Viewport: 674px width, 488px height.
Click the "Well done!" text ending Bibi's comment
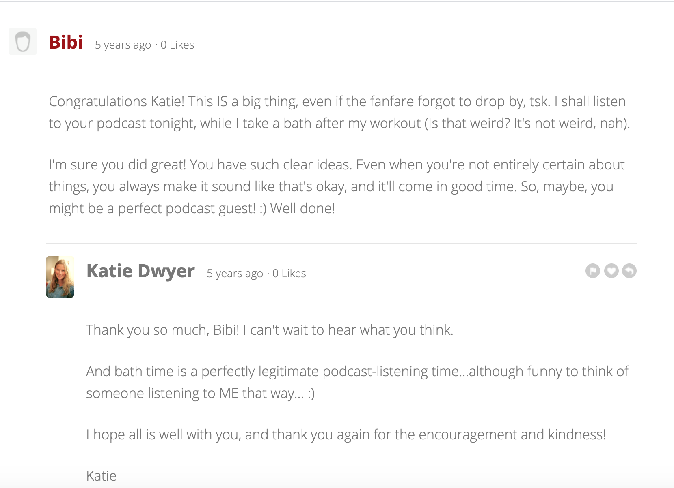click(302, 208)
